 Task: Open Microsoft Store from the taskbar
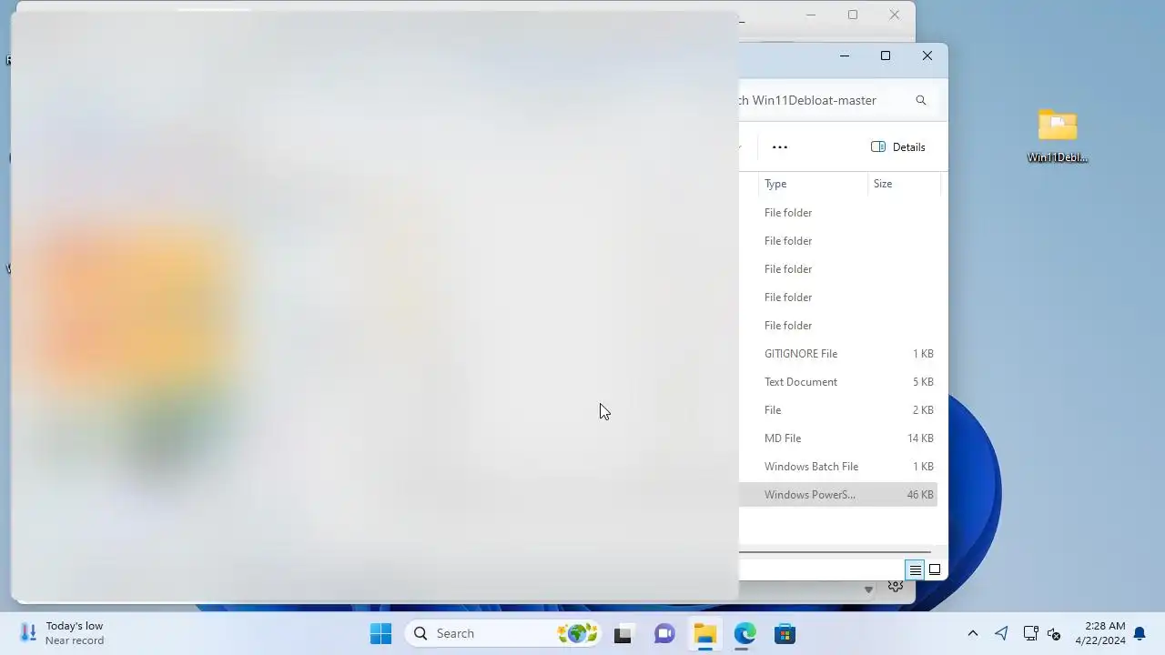(x=785, y=633)
